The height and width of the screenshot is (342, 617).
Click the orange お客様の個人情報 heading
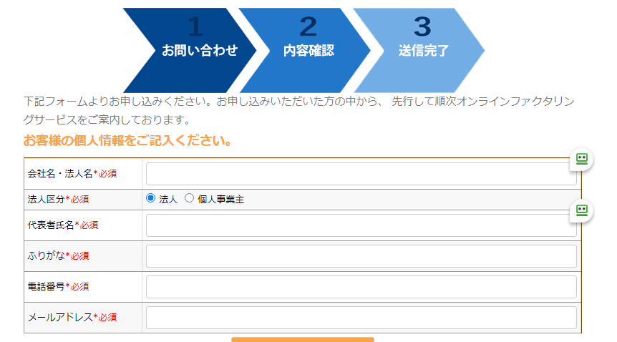128,140
